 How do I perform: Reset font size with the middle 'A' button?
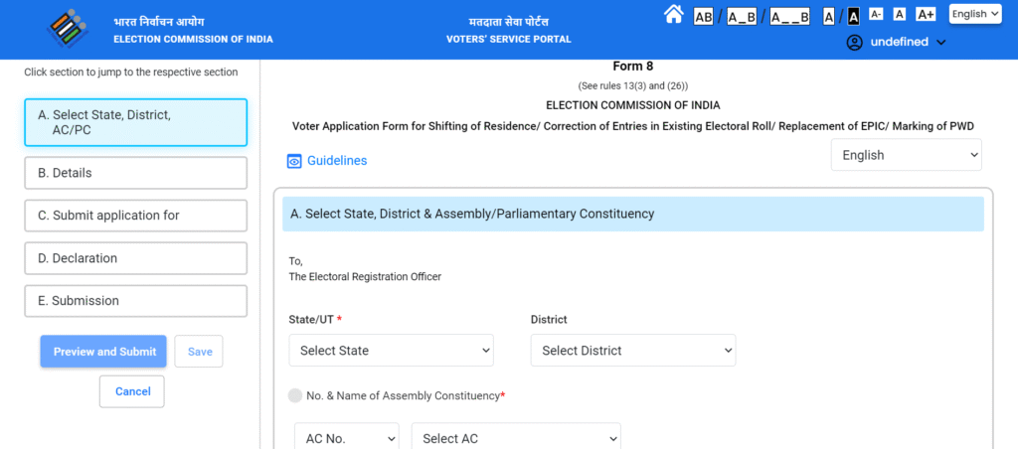coord(899,14)
